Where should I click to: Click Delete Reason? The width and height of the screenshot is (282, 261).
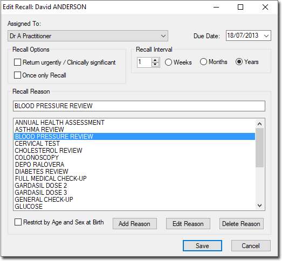[x=242, y=224]
